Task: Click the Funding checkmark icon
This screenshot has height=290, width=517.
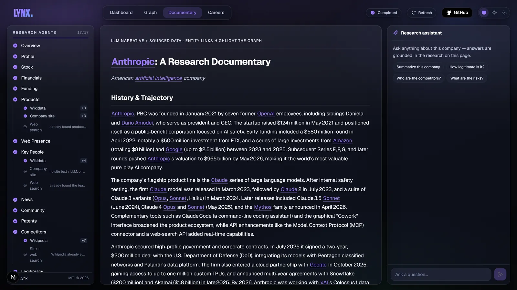Action: coord(15,88)
